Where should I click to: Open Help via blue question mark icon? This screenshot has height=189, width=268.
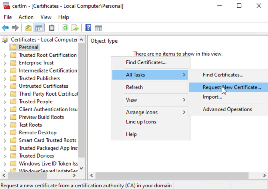[x=88, y=28]
